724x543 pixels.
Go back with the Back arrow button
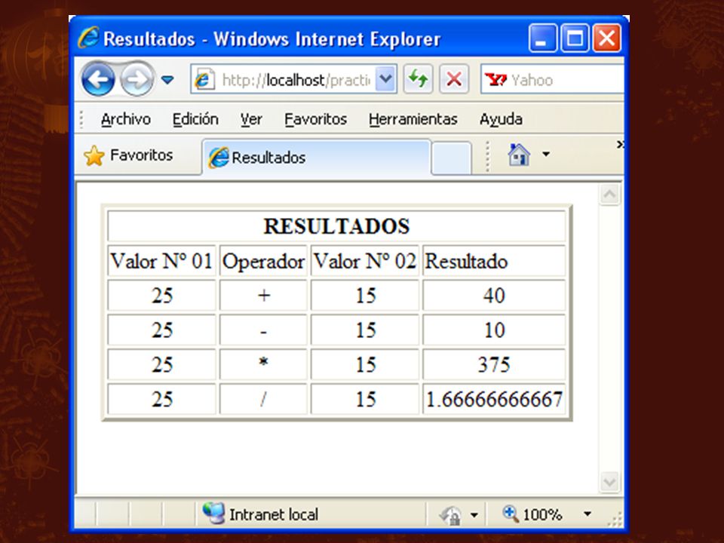(98, 79)
